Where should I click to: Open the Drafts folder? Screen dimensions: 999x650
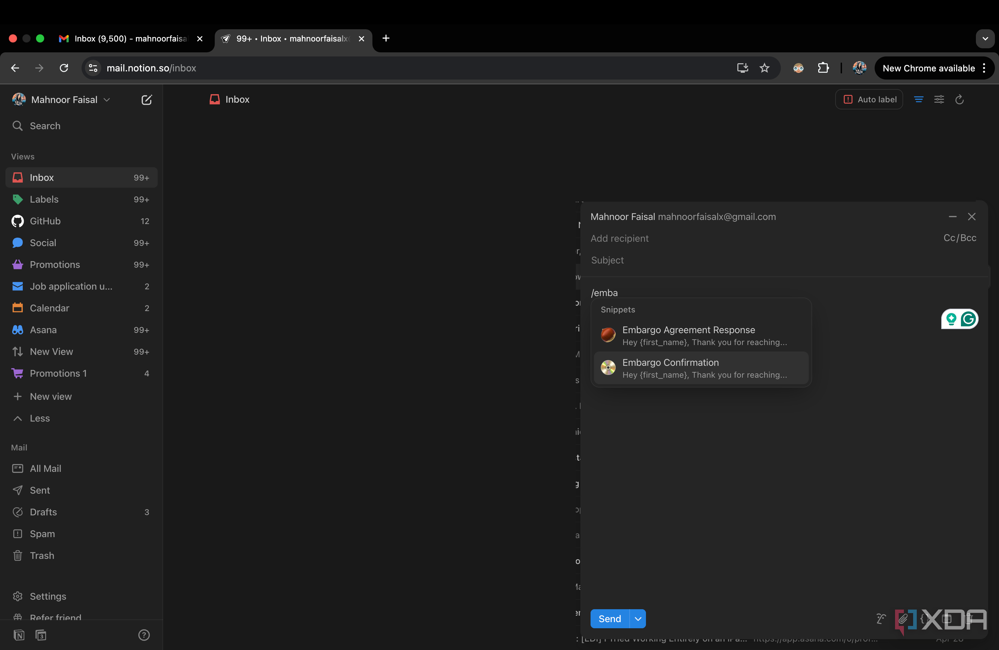81,512
